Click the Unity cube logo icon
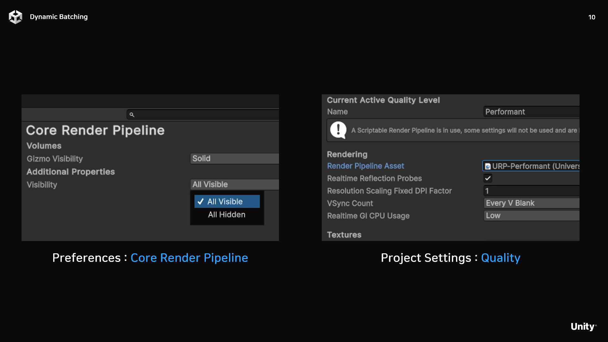Viewport: 608px width, 342px height. (15, 17)
